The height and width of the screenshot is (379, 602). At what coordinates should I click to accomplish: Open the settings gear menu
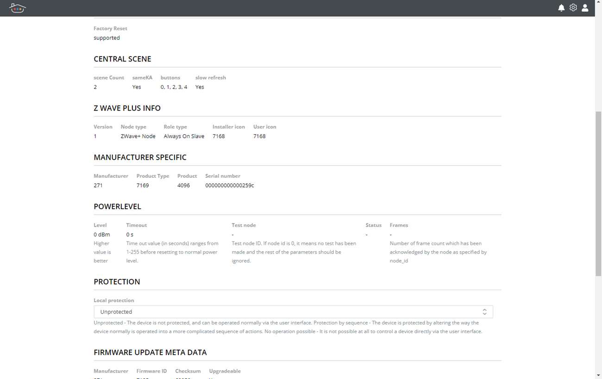coord(573,8)
